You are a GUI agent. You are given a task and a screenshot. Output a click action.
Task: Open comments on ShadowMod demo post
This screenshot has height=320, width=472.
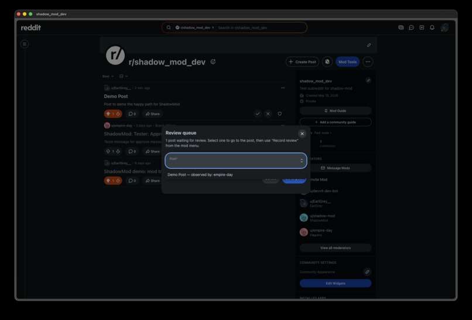click(x=132, y=181)
